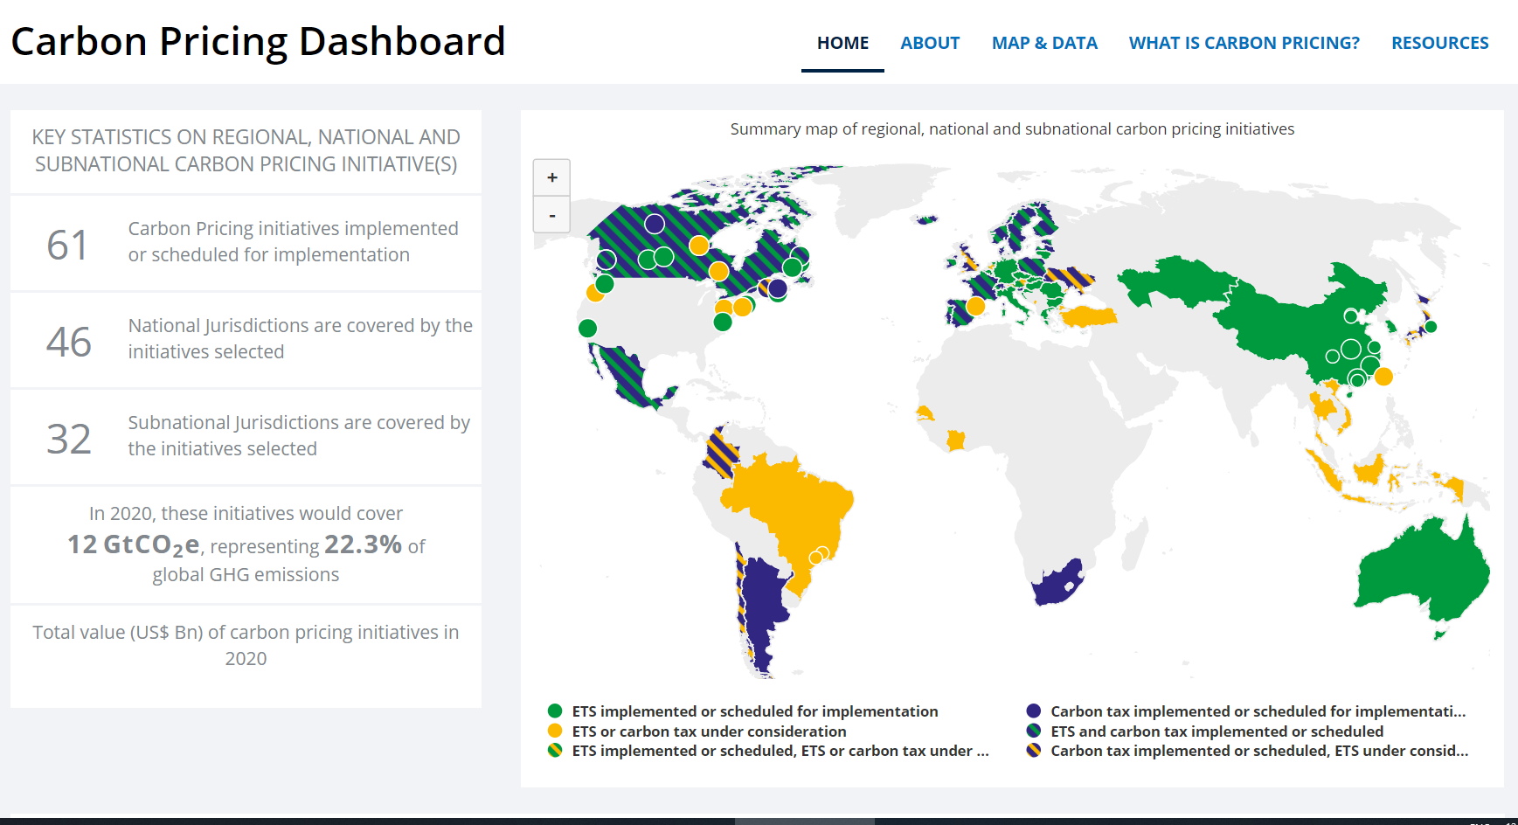Toggle blue-green ETS and carbon tax legend dot
Viewport: 1518px width, 825px height.
click(x=1034, y=731)
